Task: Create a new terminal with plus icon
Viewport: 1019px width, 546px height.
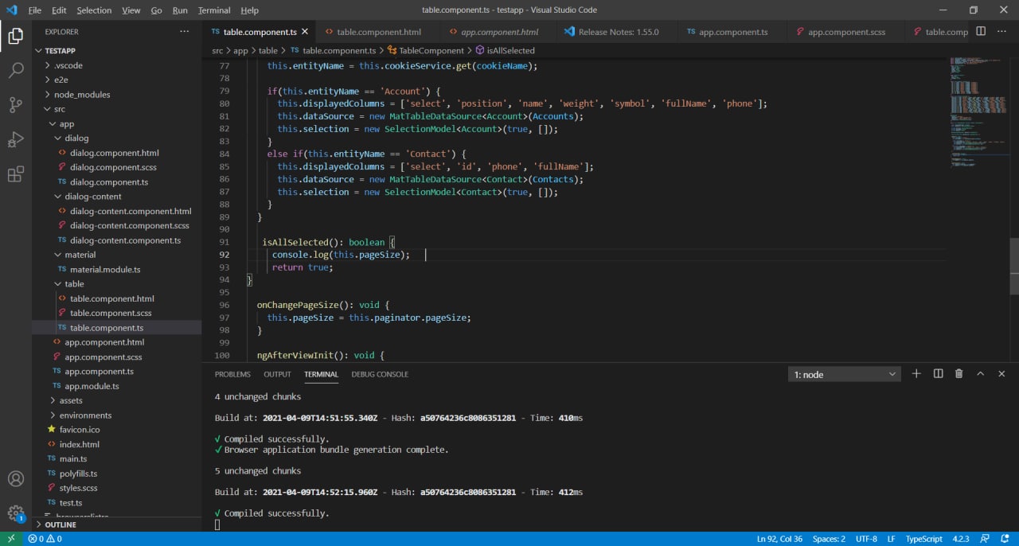Action: pos(916,374)
